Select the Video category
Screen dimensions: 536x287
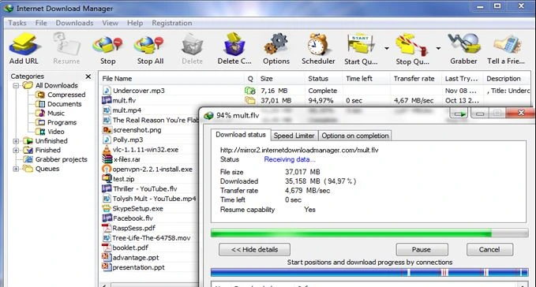56,132
